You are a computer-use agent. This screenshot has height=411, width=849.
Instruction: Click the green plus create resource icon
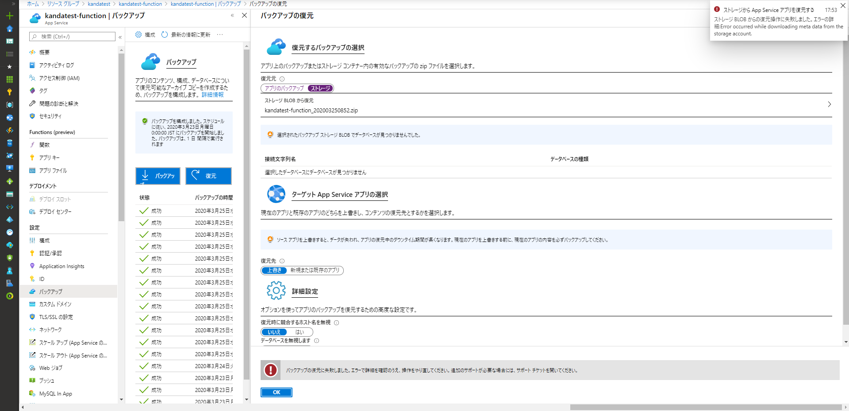9,16
